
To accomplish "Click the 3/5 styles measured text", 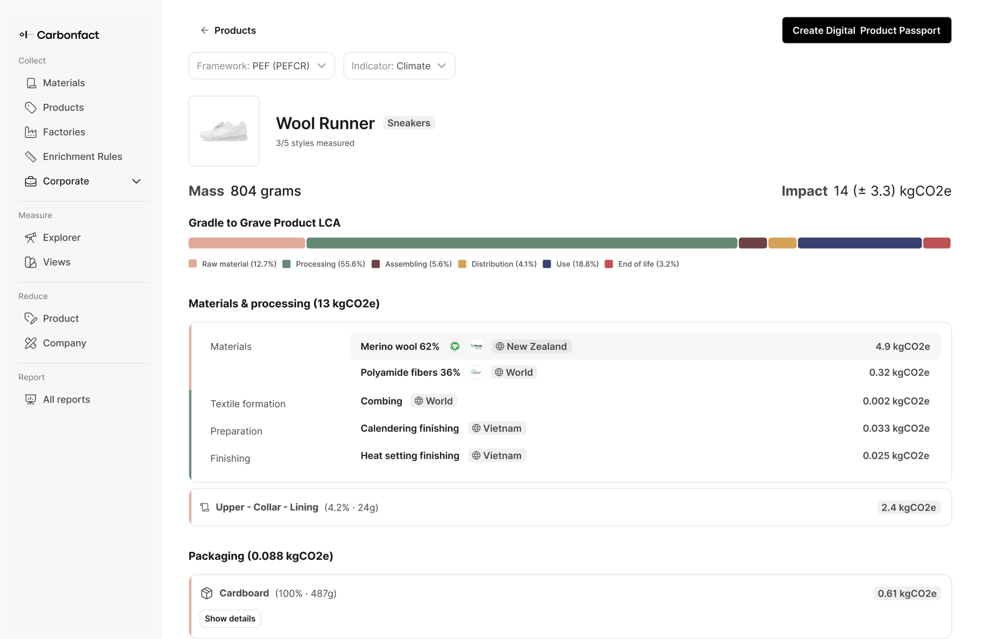I will 315,143.
